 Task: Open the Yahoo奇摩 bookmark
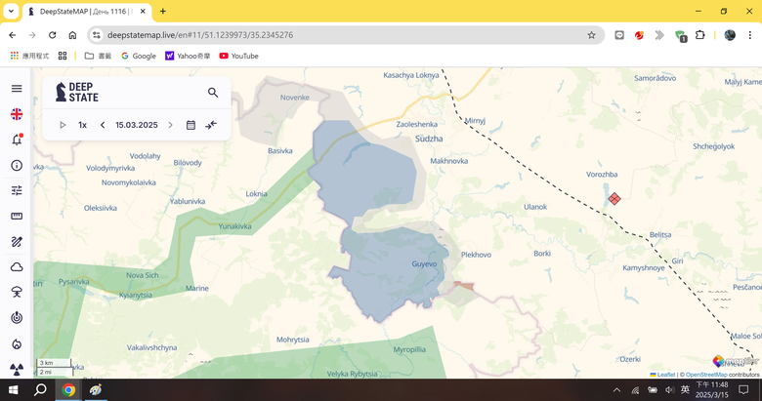tap(188, 56)
